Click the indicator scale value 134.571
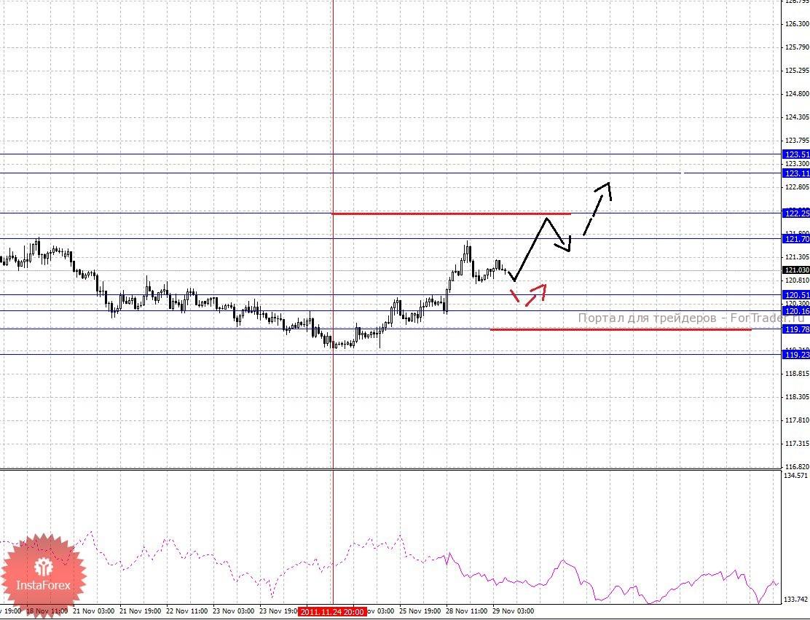Image resolution: width=810 pixels, height=620 pixels. [795, 476]
